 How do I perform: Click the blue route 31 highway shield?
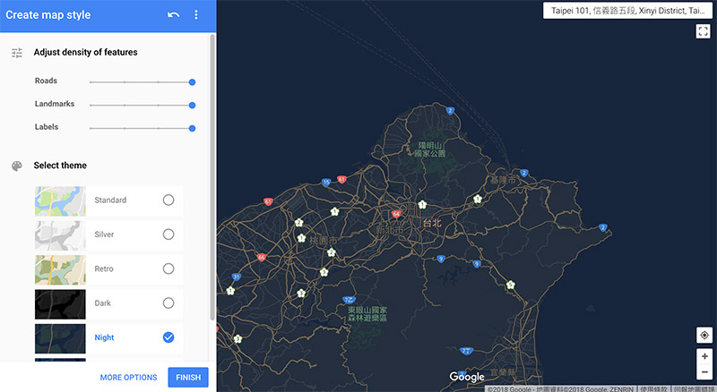tap(236, 277)
